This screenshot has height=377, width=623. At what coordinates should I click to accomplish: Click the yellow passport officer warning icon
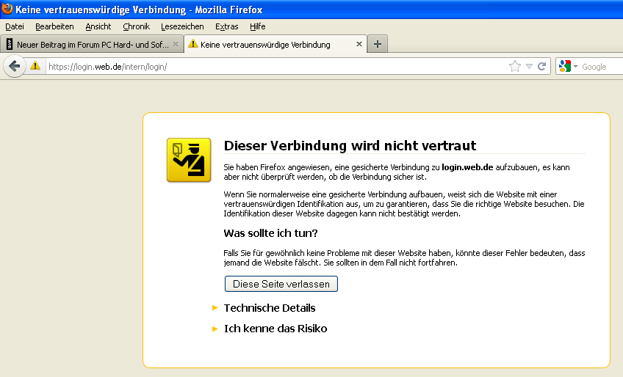click(189, 160)
